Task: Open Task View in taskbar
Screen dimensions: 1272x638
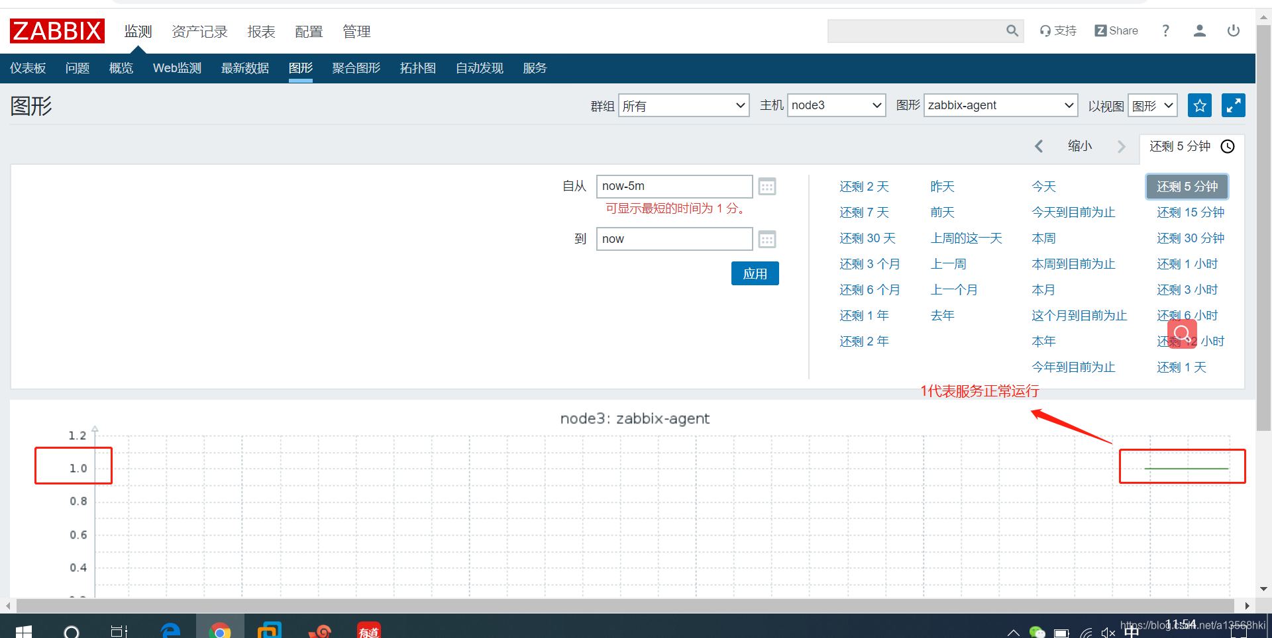Action: 119,631
